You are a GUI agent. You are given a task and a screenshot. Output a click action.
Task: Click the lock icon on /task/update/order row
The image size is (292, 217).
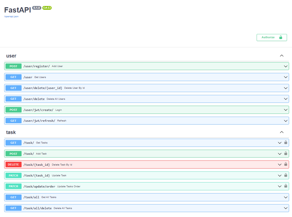[x=286, y=186]
